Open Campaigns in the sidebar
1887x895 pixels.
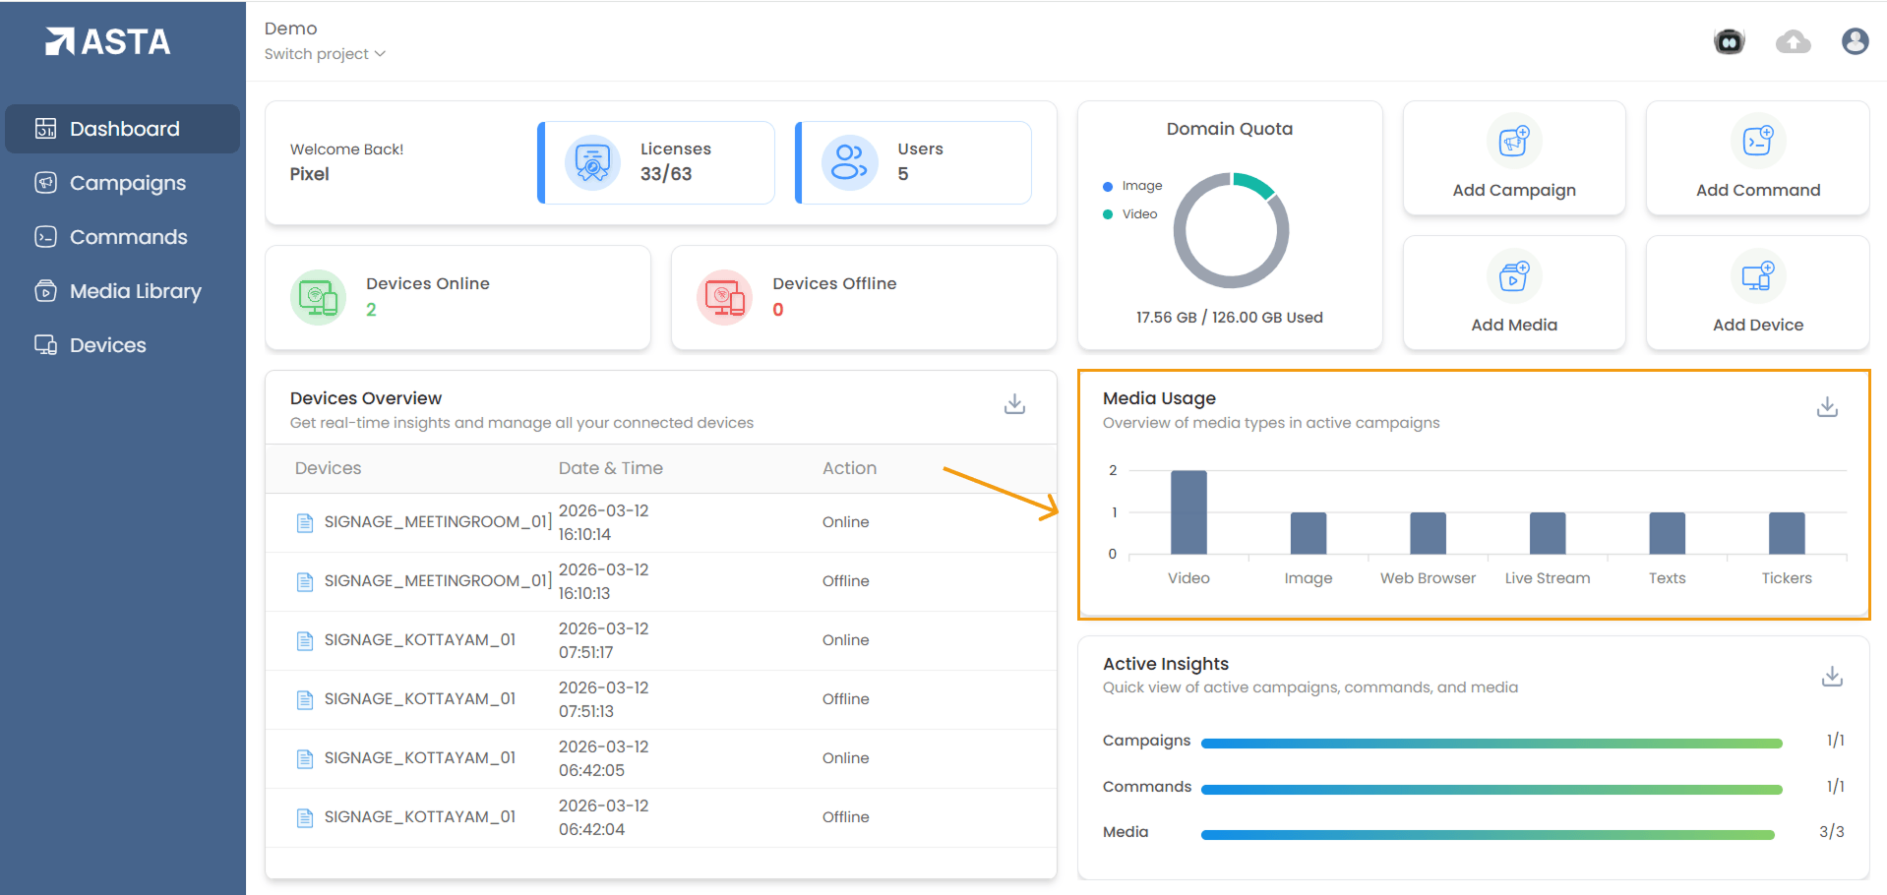point(127,183)
